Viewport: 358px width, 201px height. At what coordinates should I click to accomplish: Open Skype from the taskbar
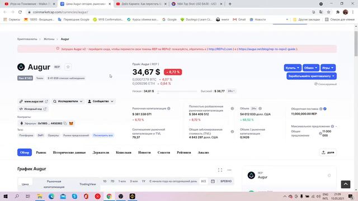[x=74, y=197]
